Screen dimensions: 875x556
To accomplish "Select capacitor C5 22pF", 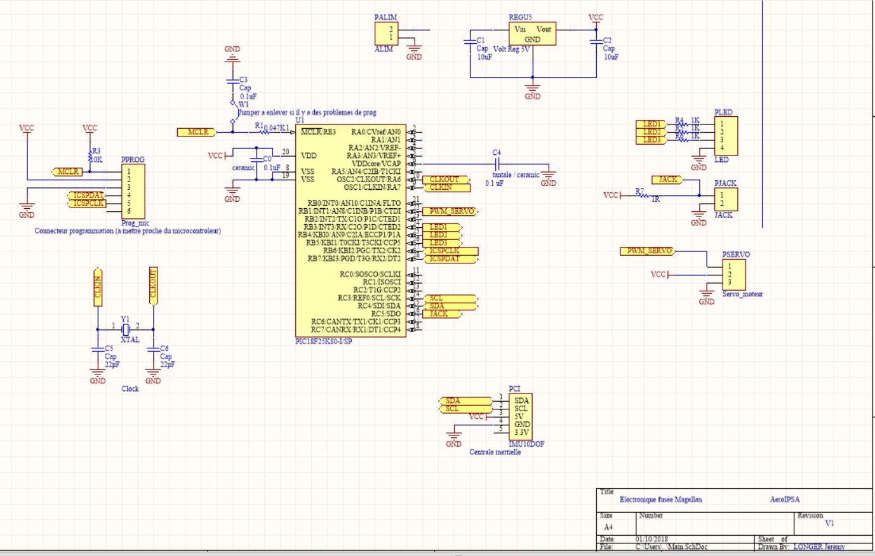I will point(97,349).
